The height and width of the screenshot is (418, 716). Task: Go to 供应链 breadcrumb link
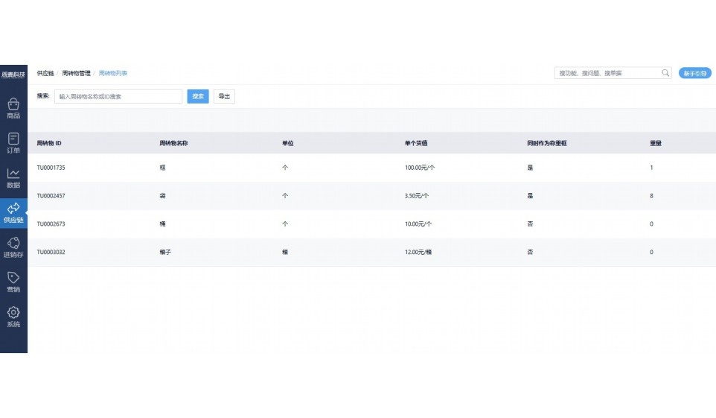click(45, 73)
